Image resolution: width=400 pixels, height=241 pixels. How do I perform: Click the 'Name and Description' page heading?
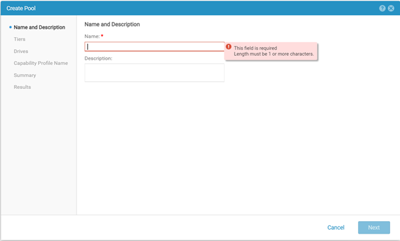(112, 24)
